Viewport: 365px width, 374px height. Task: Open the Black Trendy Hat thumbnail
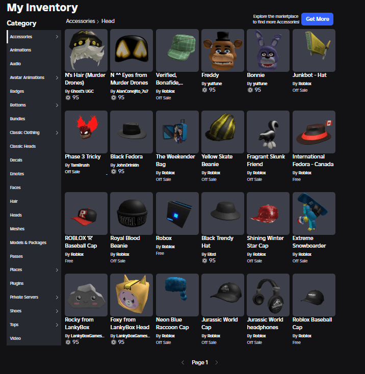point(223,213)
